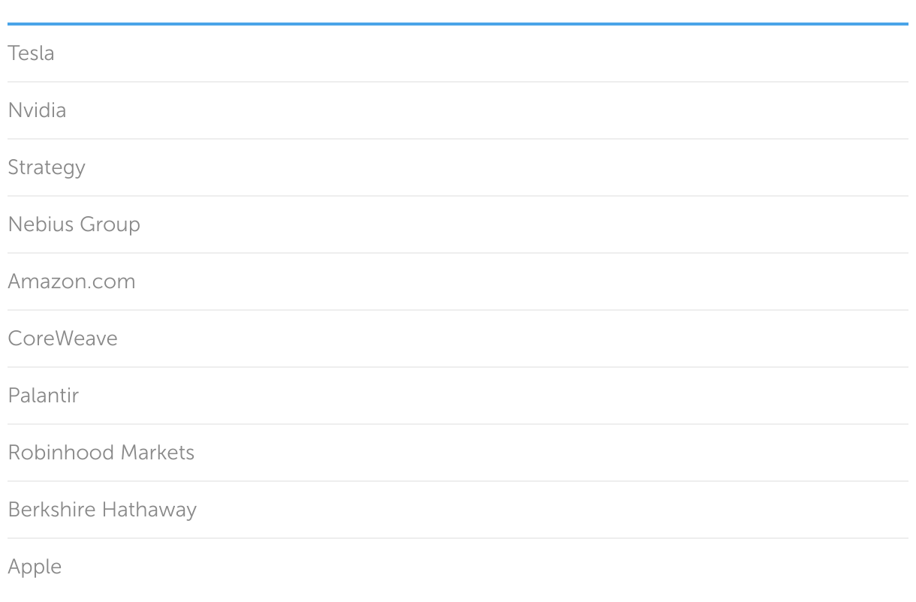Pick the Amazon.com list item
The width and height of the screenshot is (916, 602).
point(71,281)
